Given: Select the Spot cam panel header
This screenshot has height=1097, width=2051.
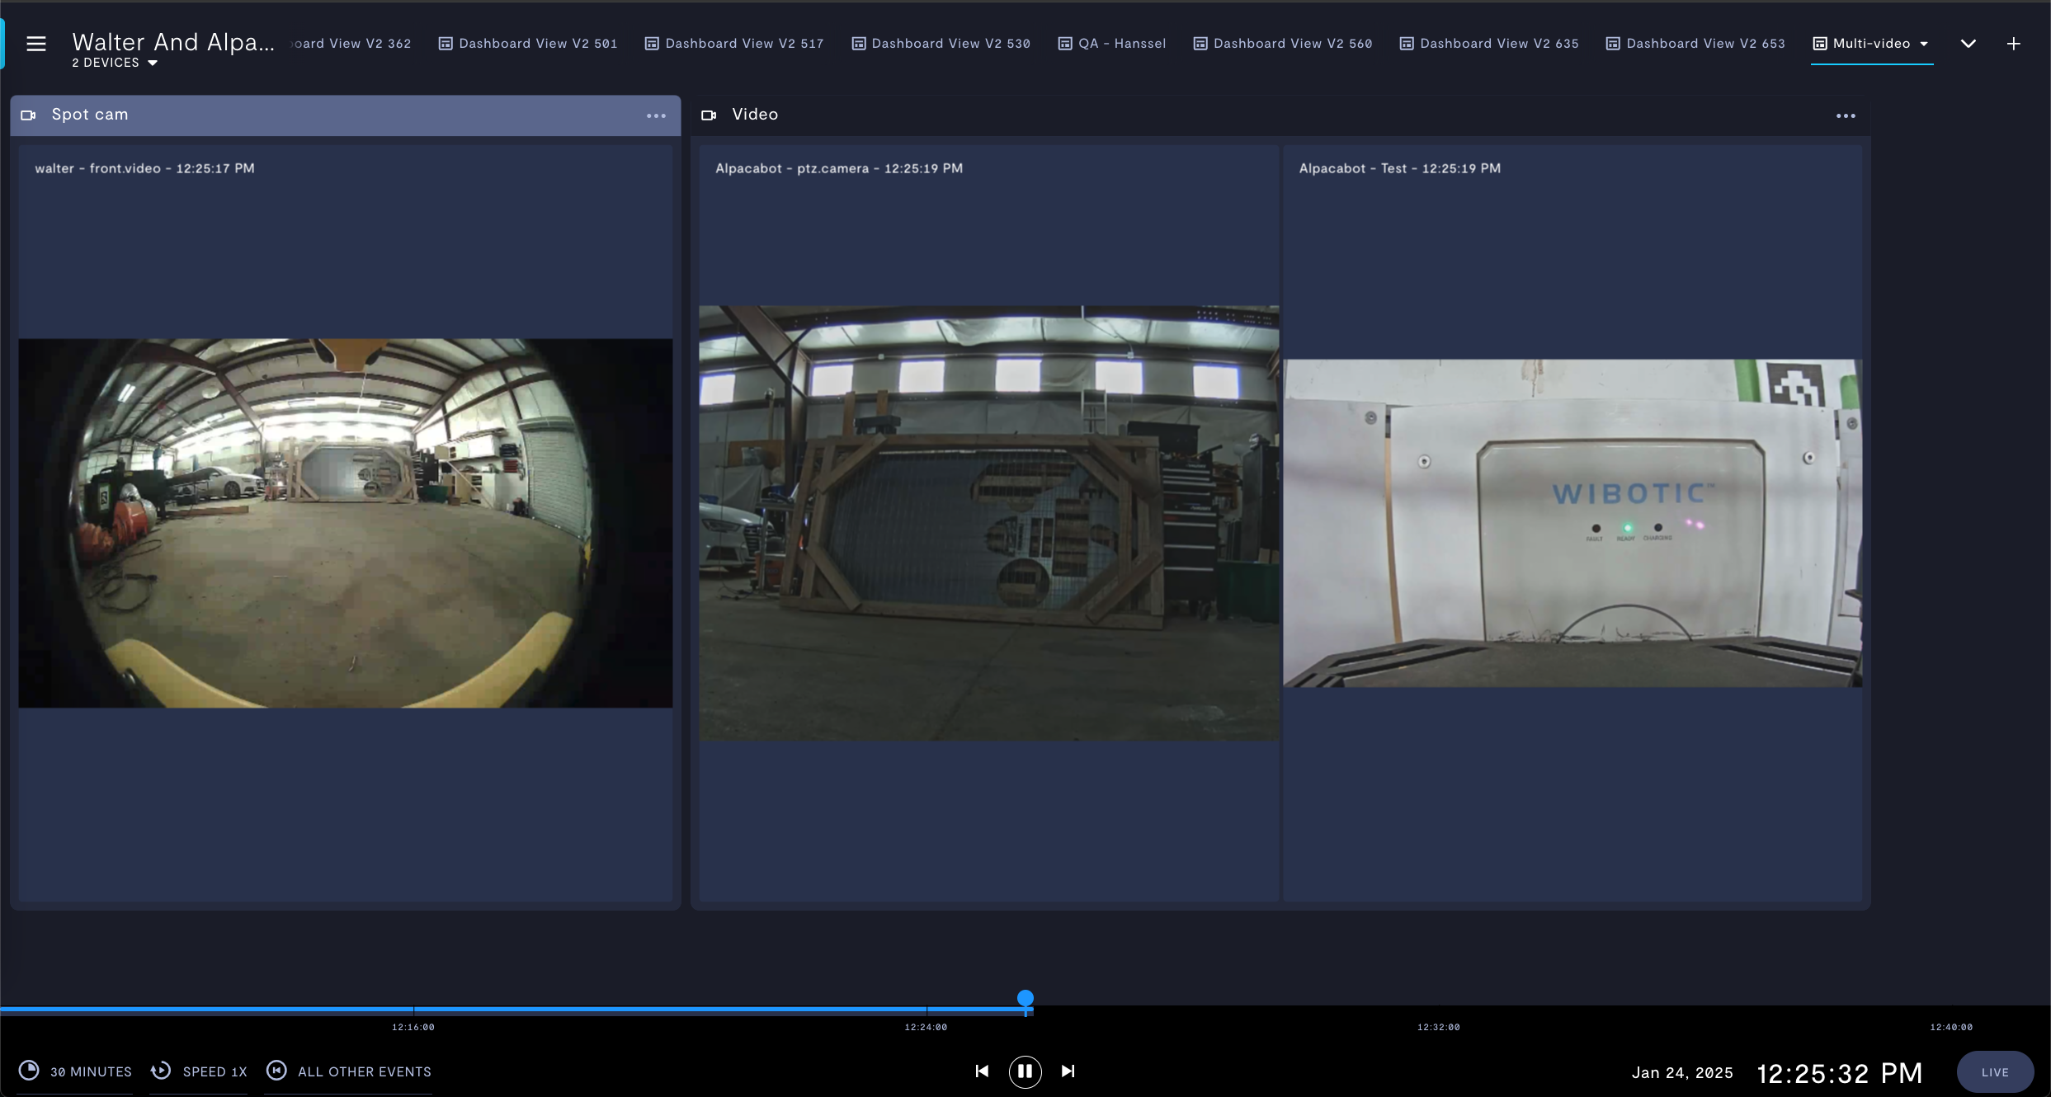Looking at the screenshot, I should [346, 115].
